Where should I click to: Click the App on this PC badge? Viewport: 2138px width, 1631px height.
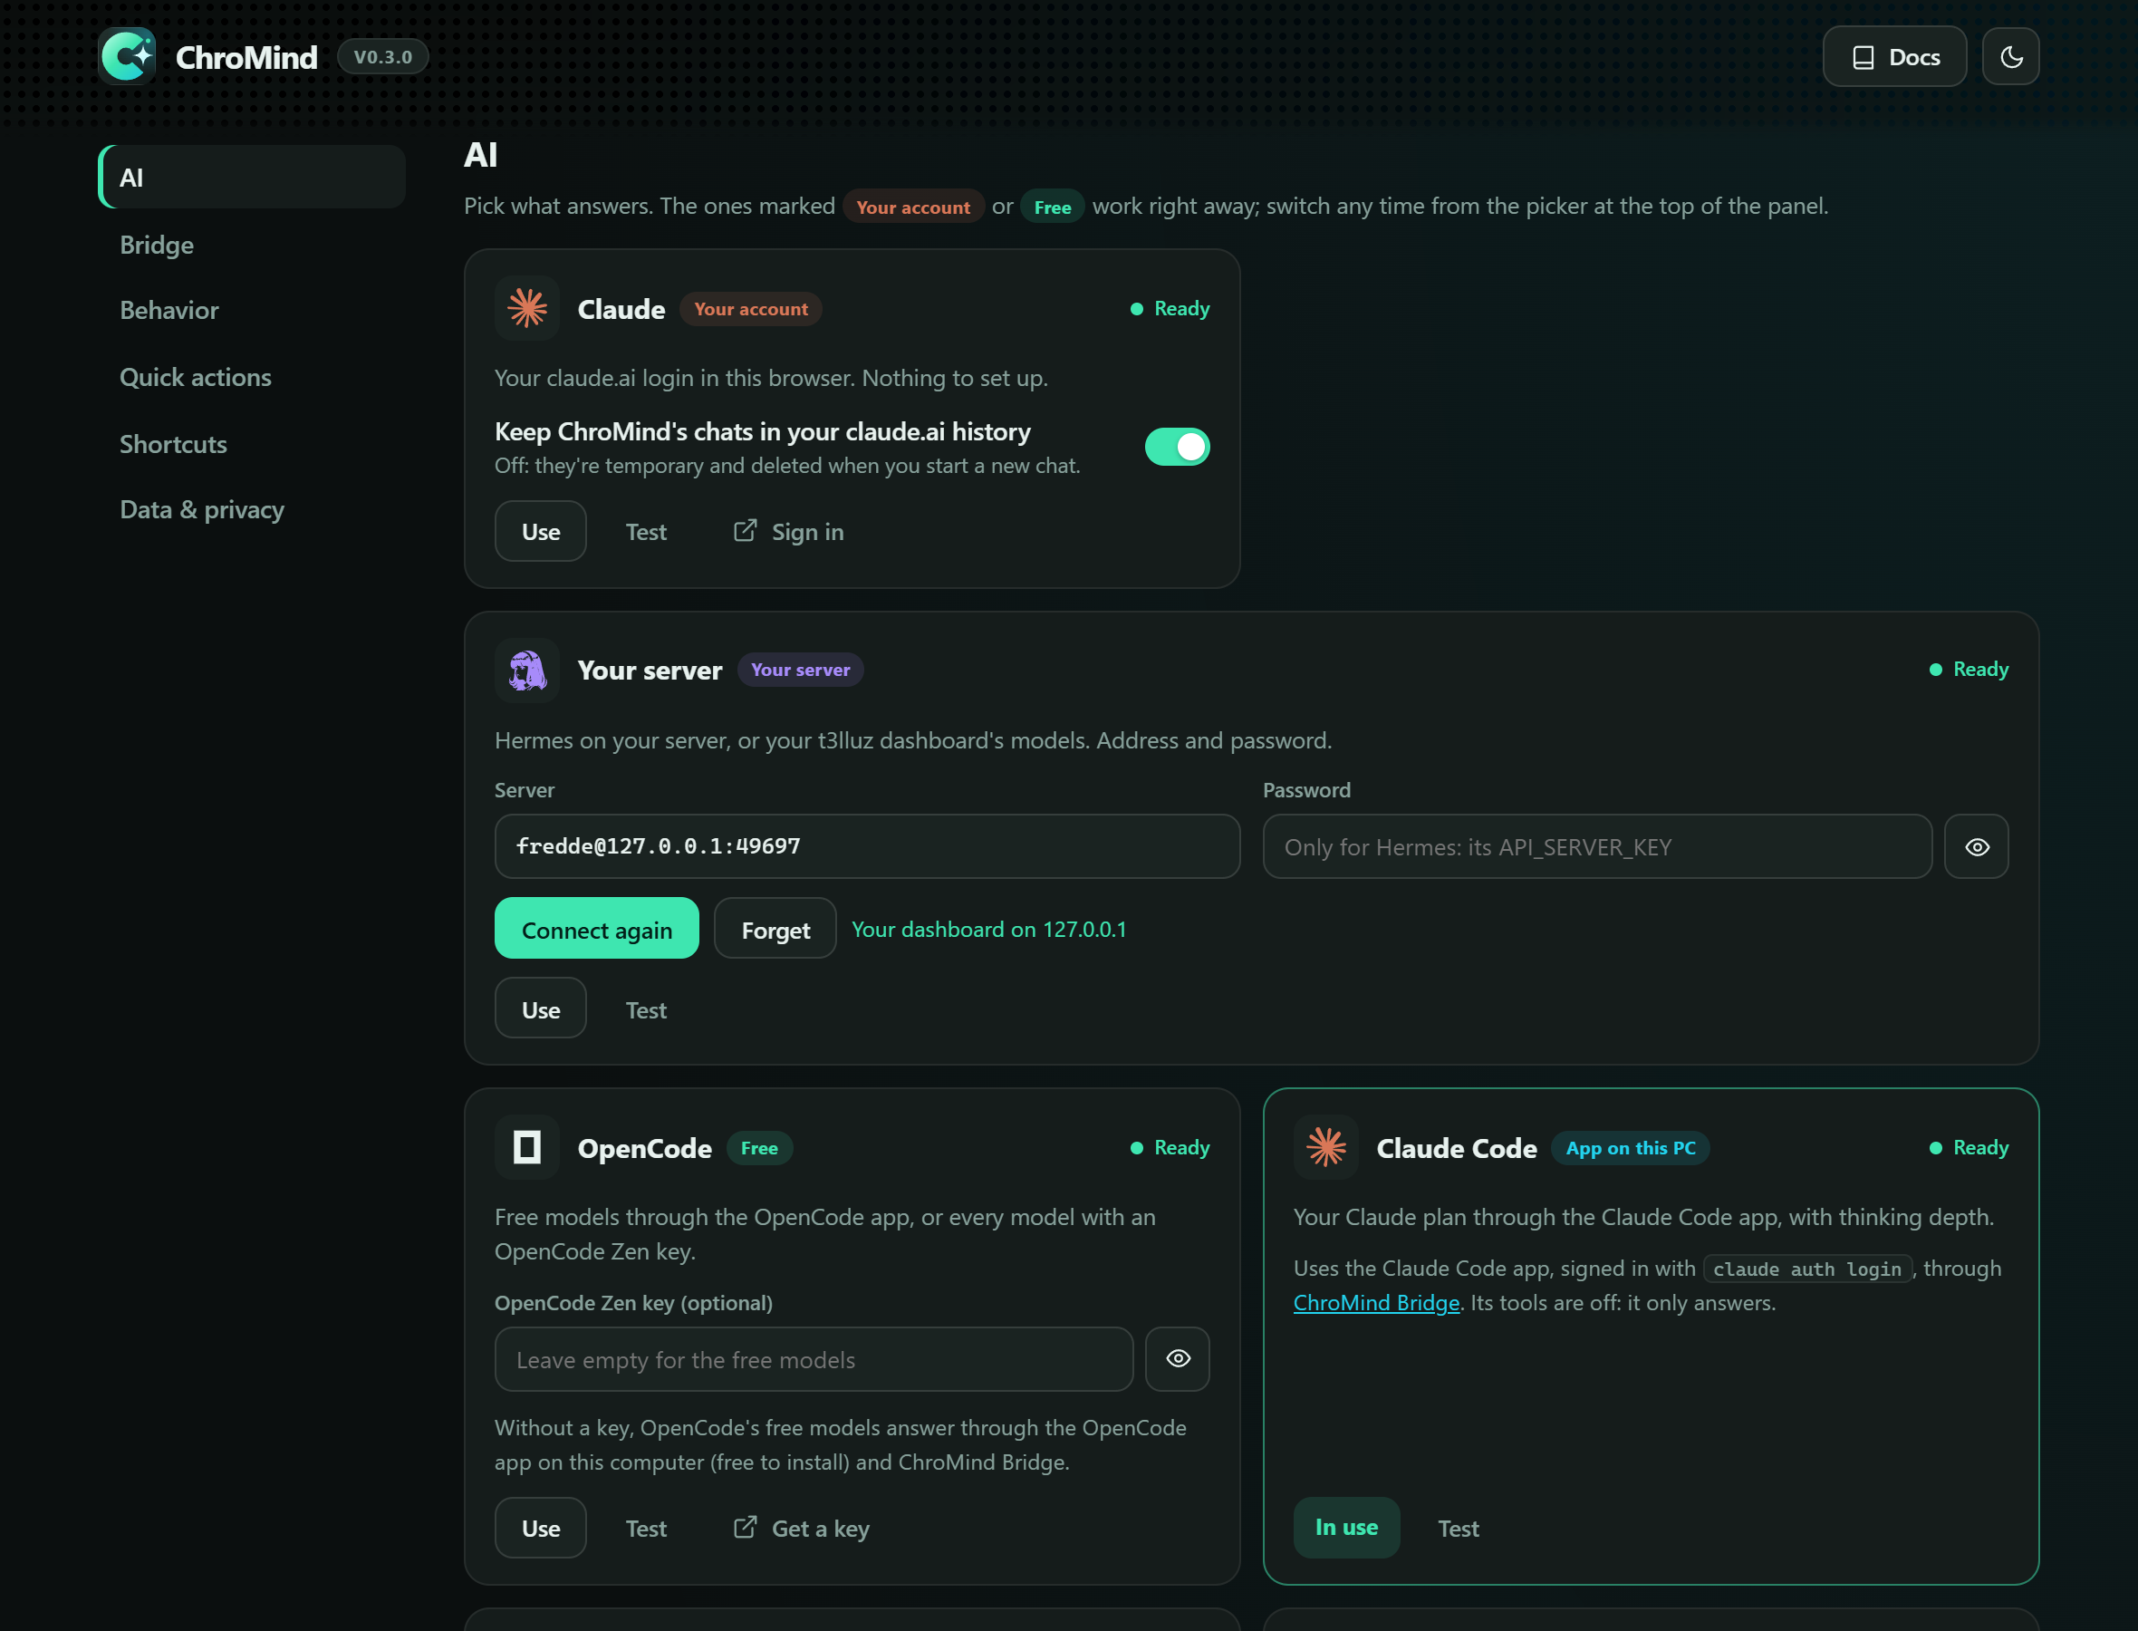pyautogui.click(x=1630, y=1147)
